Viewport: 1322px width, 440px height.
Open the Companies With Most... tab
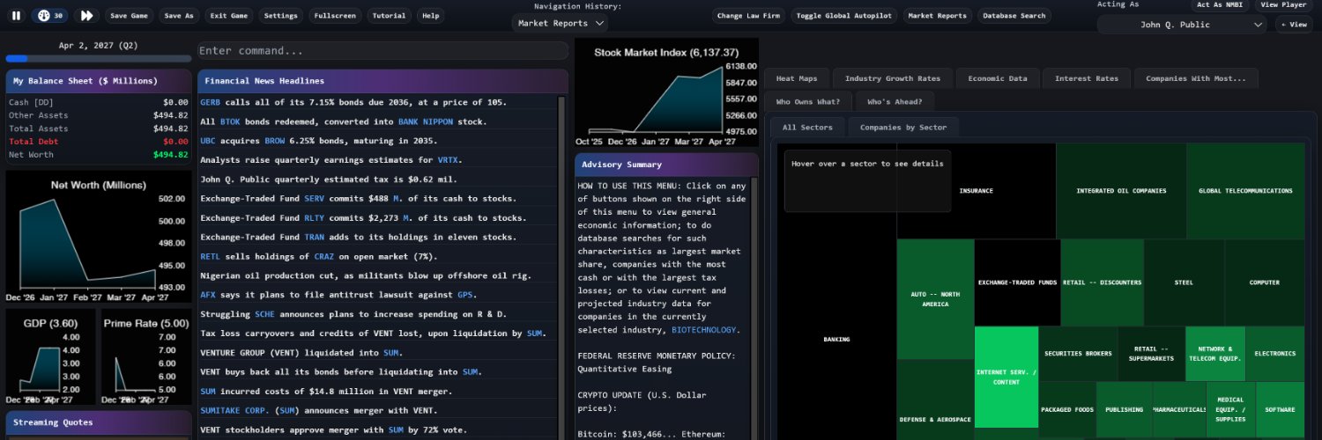click(1196, 78)
